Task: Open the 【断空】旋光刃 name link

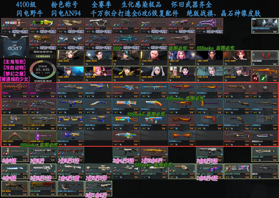Action: click(x=7, y=141)
